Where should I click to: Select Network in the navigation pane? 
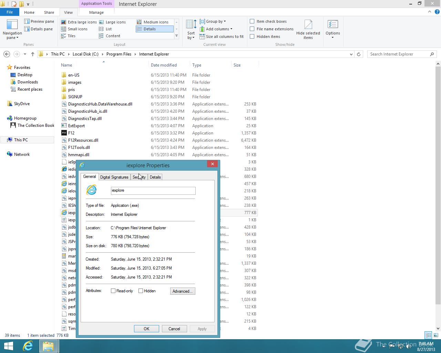pyautogui.click(x=22, y=154)
